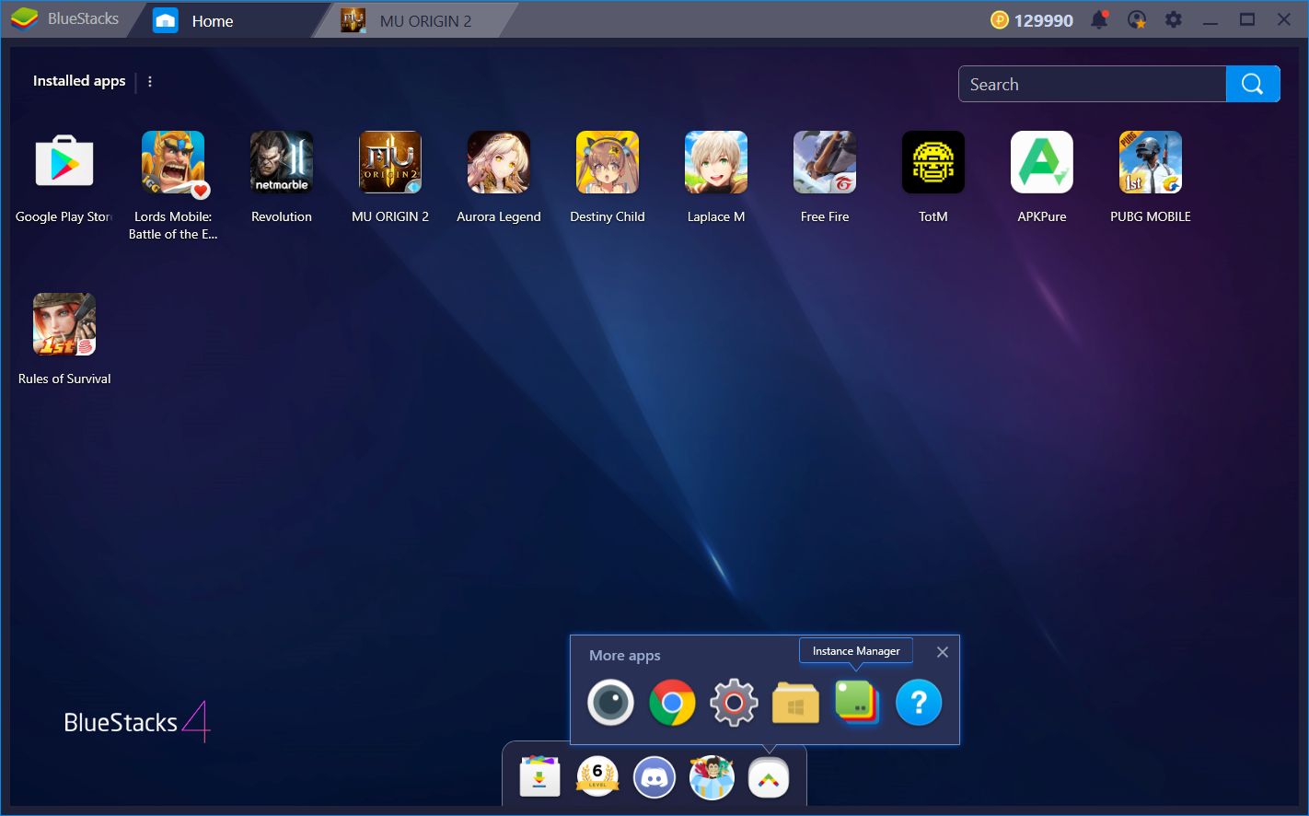
Task: Open Rules of Survival game
Action: [x=64, y=324]
